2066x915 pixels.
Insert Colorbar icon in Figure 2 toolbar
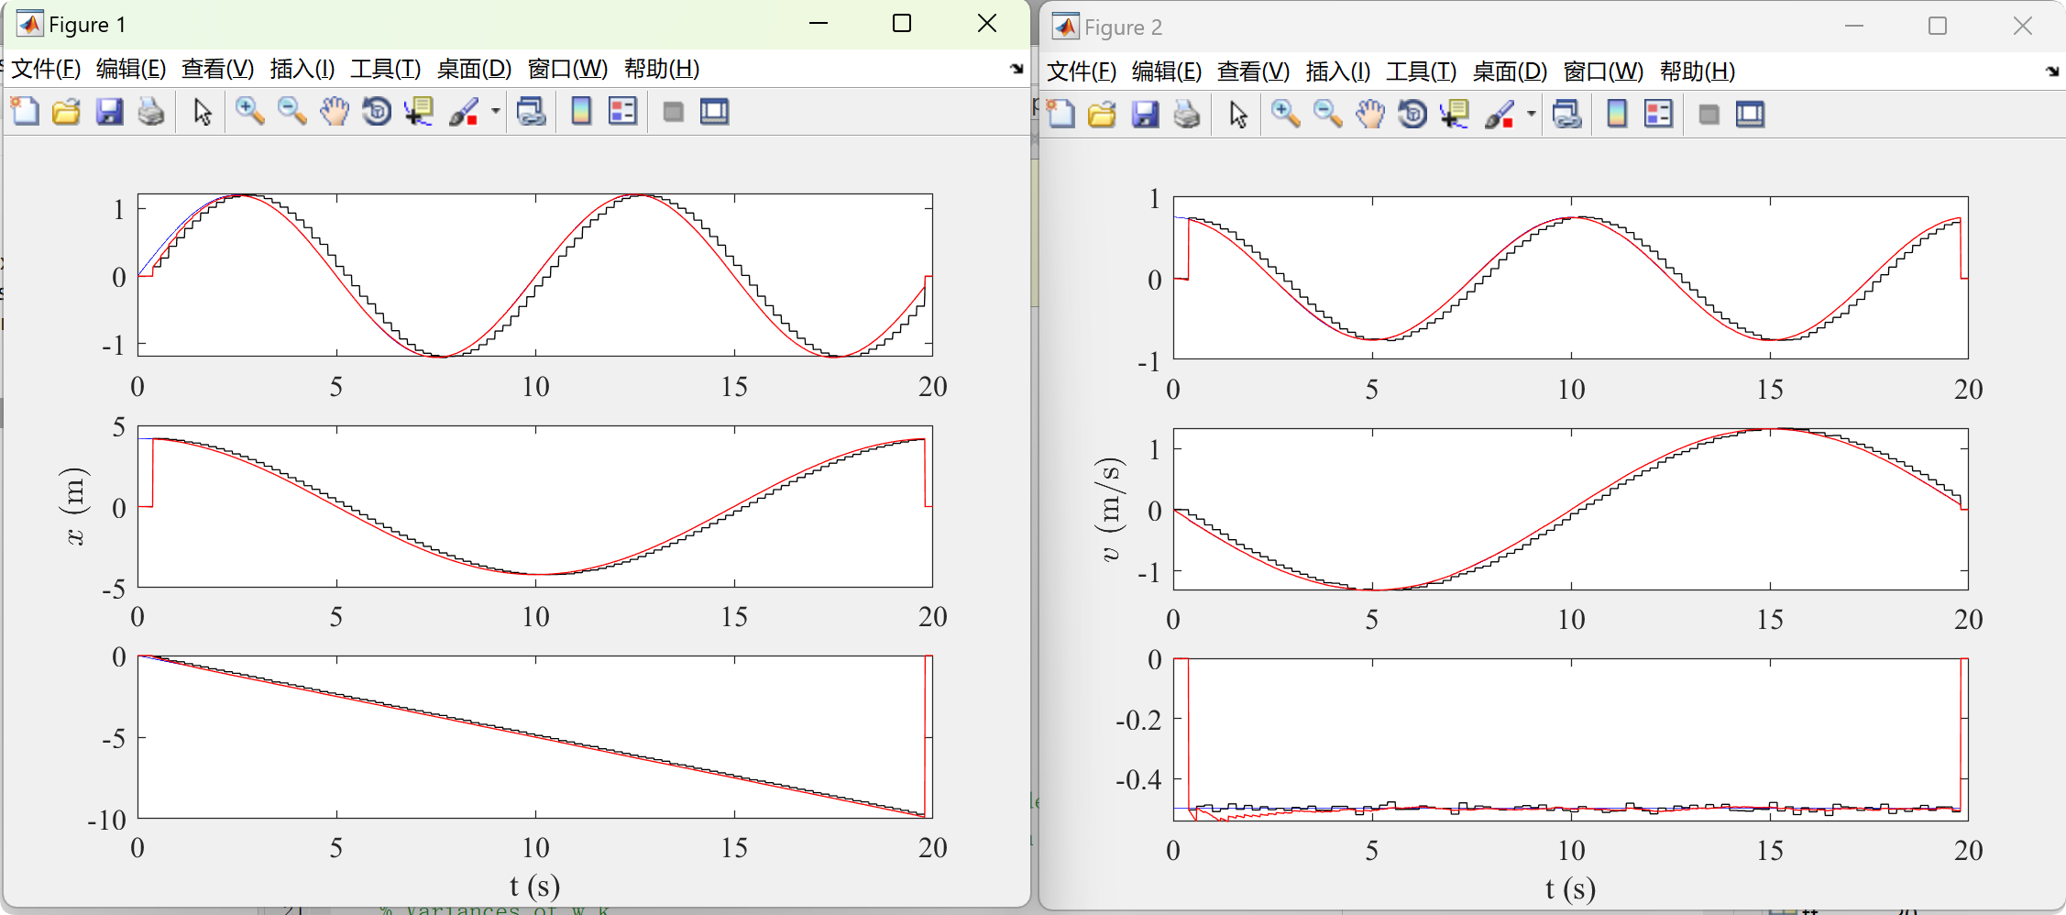1617,115
